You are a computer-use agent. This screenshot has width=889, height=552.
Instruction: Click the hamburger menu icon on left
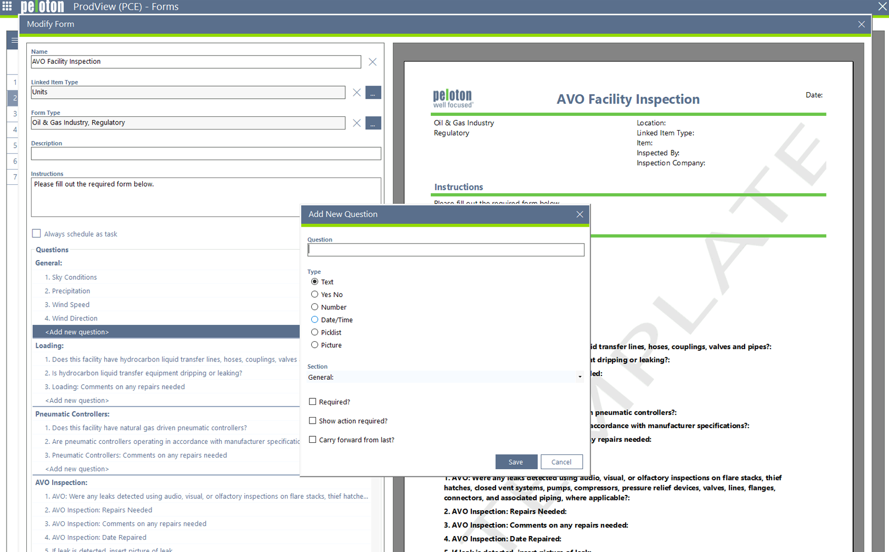14,40
